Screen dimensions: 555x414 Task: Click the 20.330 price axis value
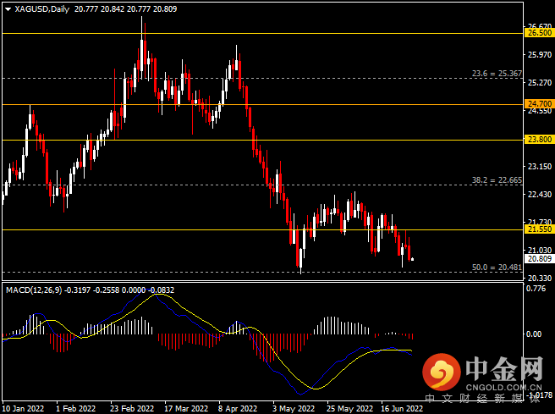click(540, 278)
